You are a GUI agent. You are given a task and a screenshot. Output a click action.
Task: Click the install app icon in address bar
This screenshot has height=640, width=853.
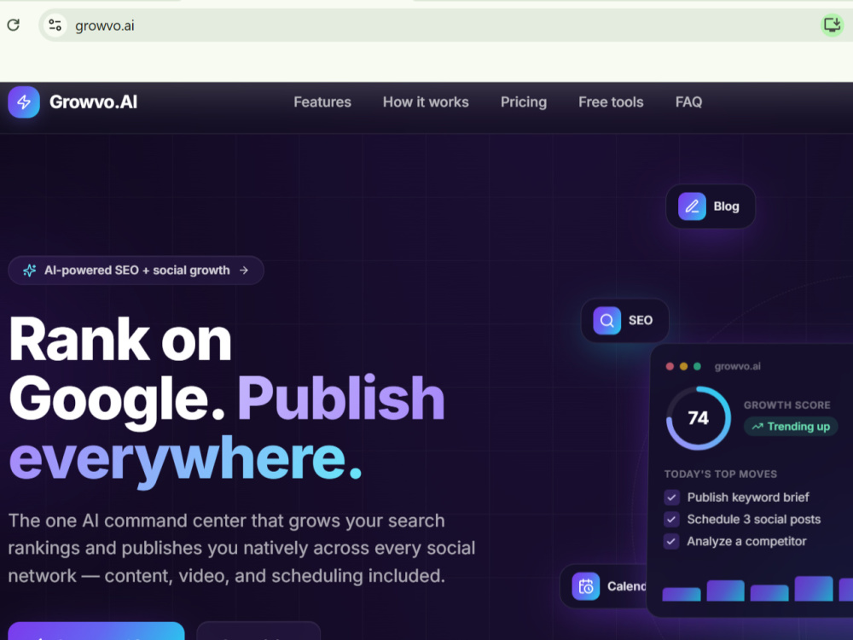[832, 25]
